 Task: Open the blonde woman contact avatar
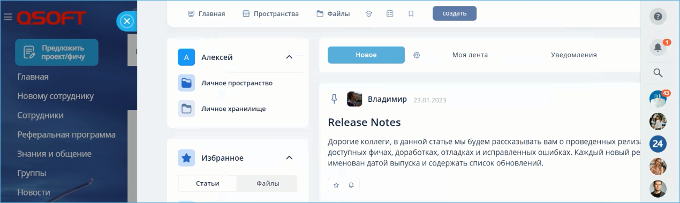click(x=658, y=166)
